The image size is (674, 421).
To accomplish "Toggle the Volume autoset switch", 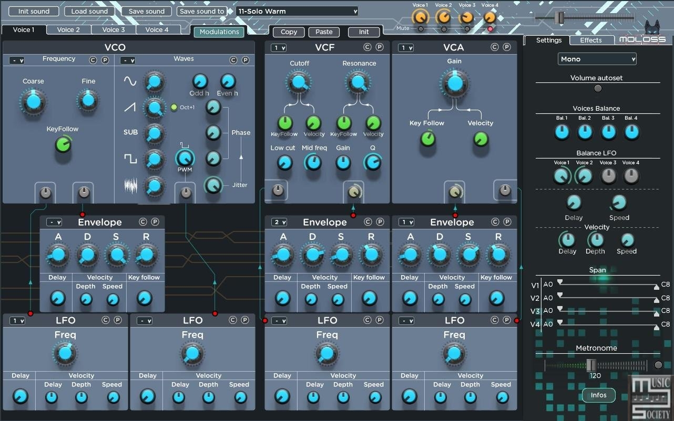I will (598, 88).
